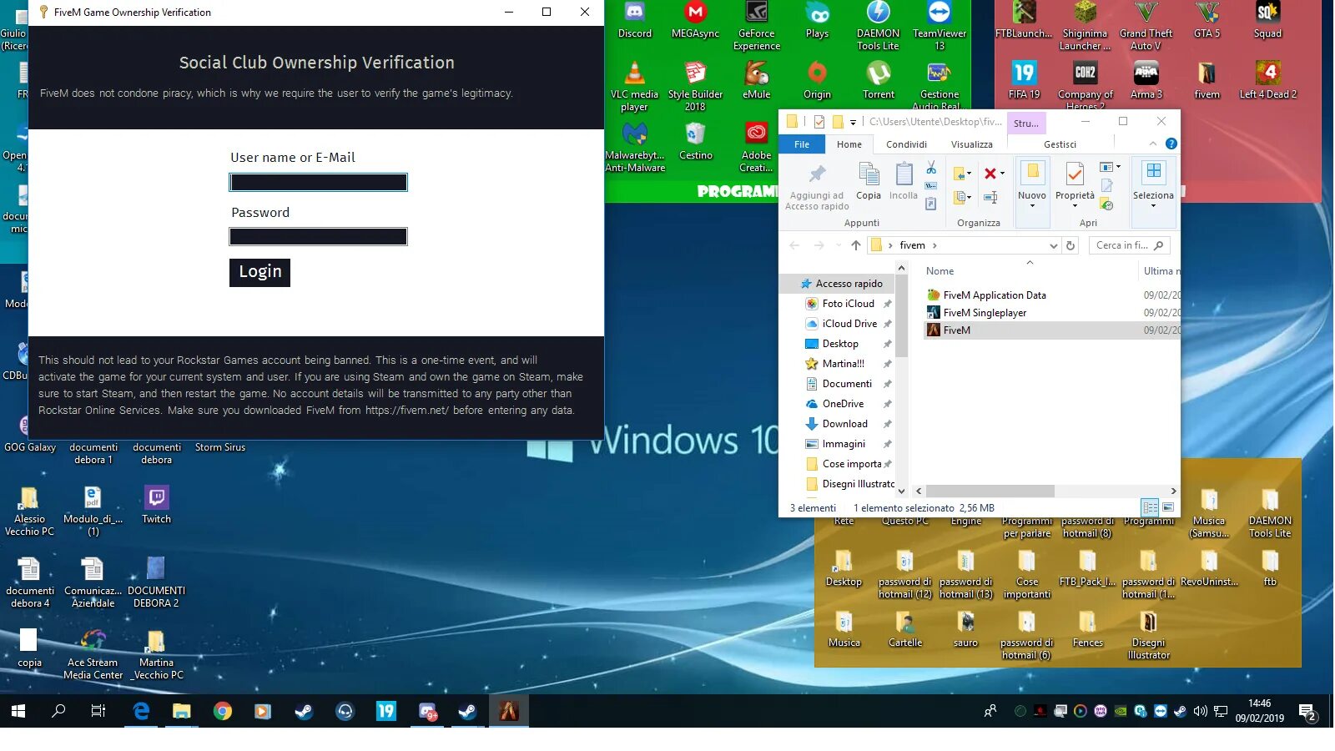Select the Origin desktop icon
Image resolution: width=1335 pixels, height=751 pixels.
pos(817,81)
